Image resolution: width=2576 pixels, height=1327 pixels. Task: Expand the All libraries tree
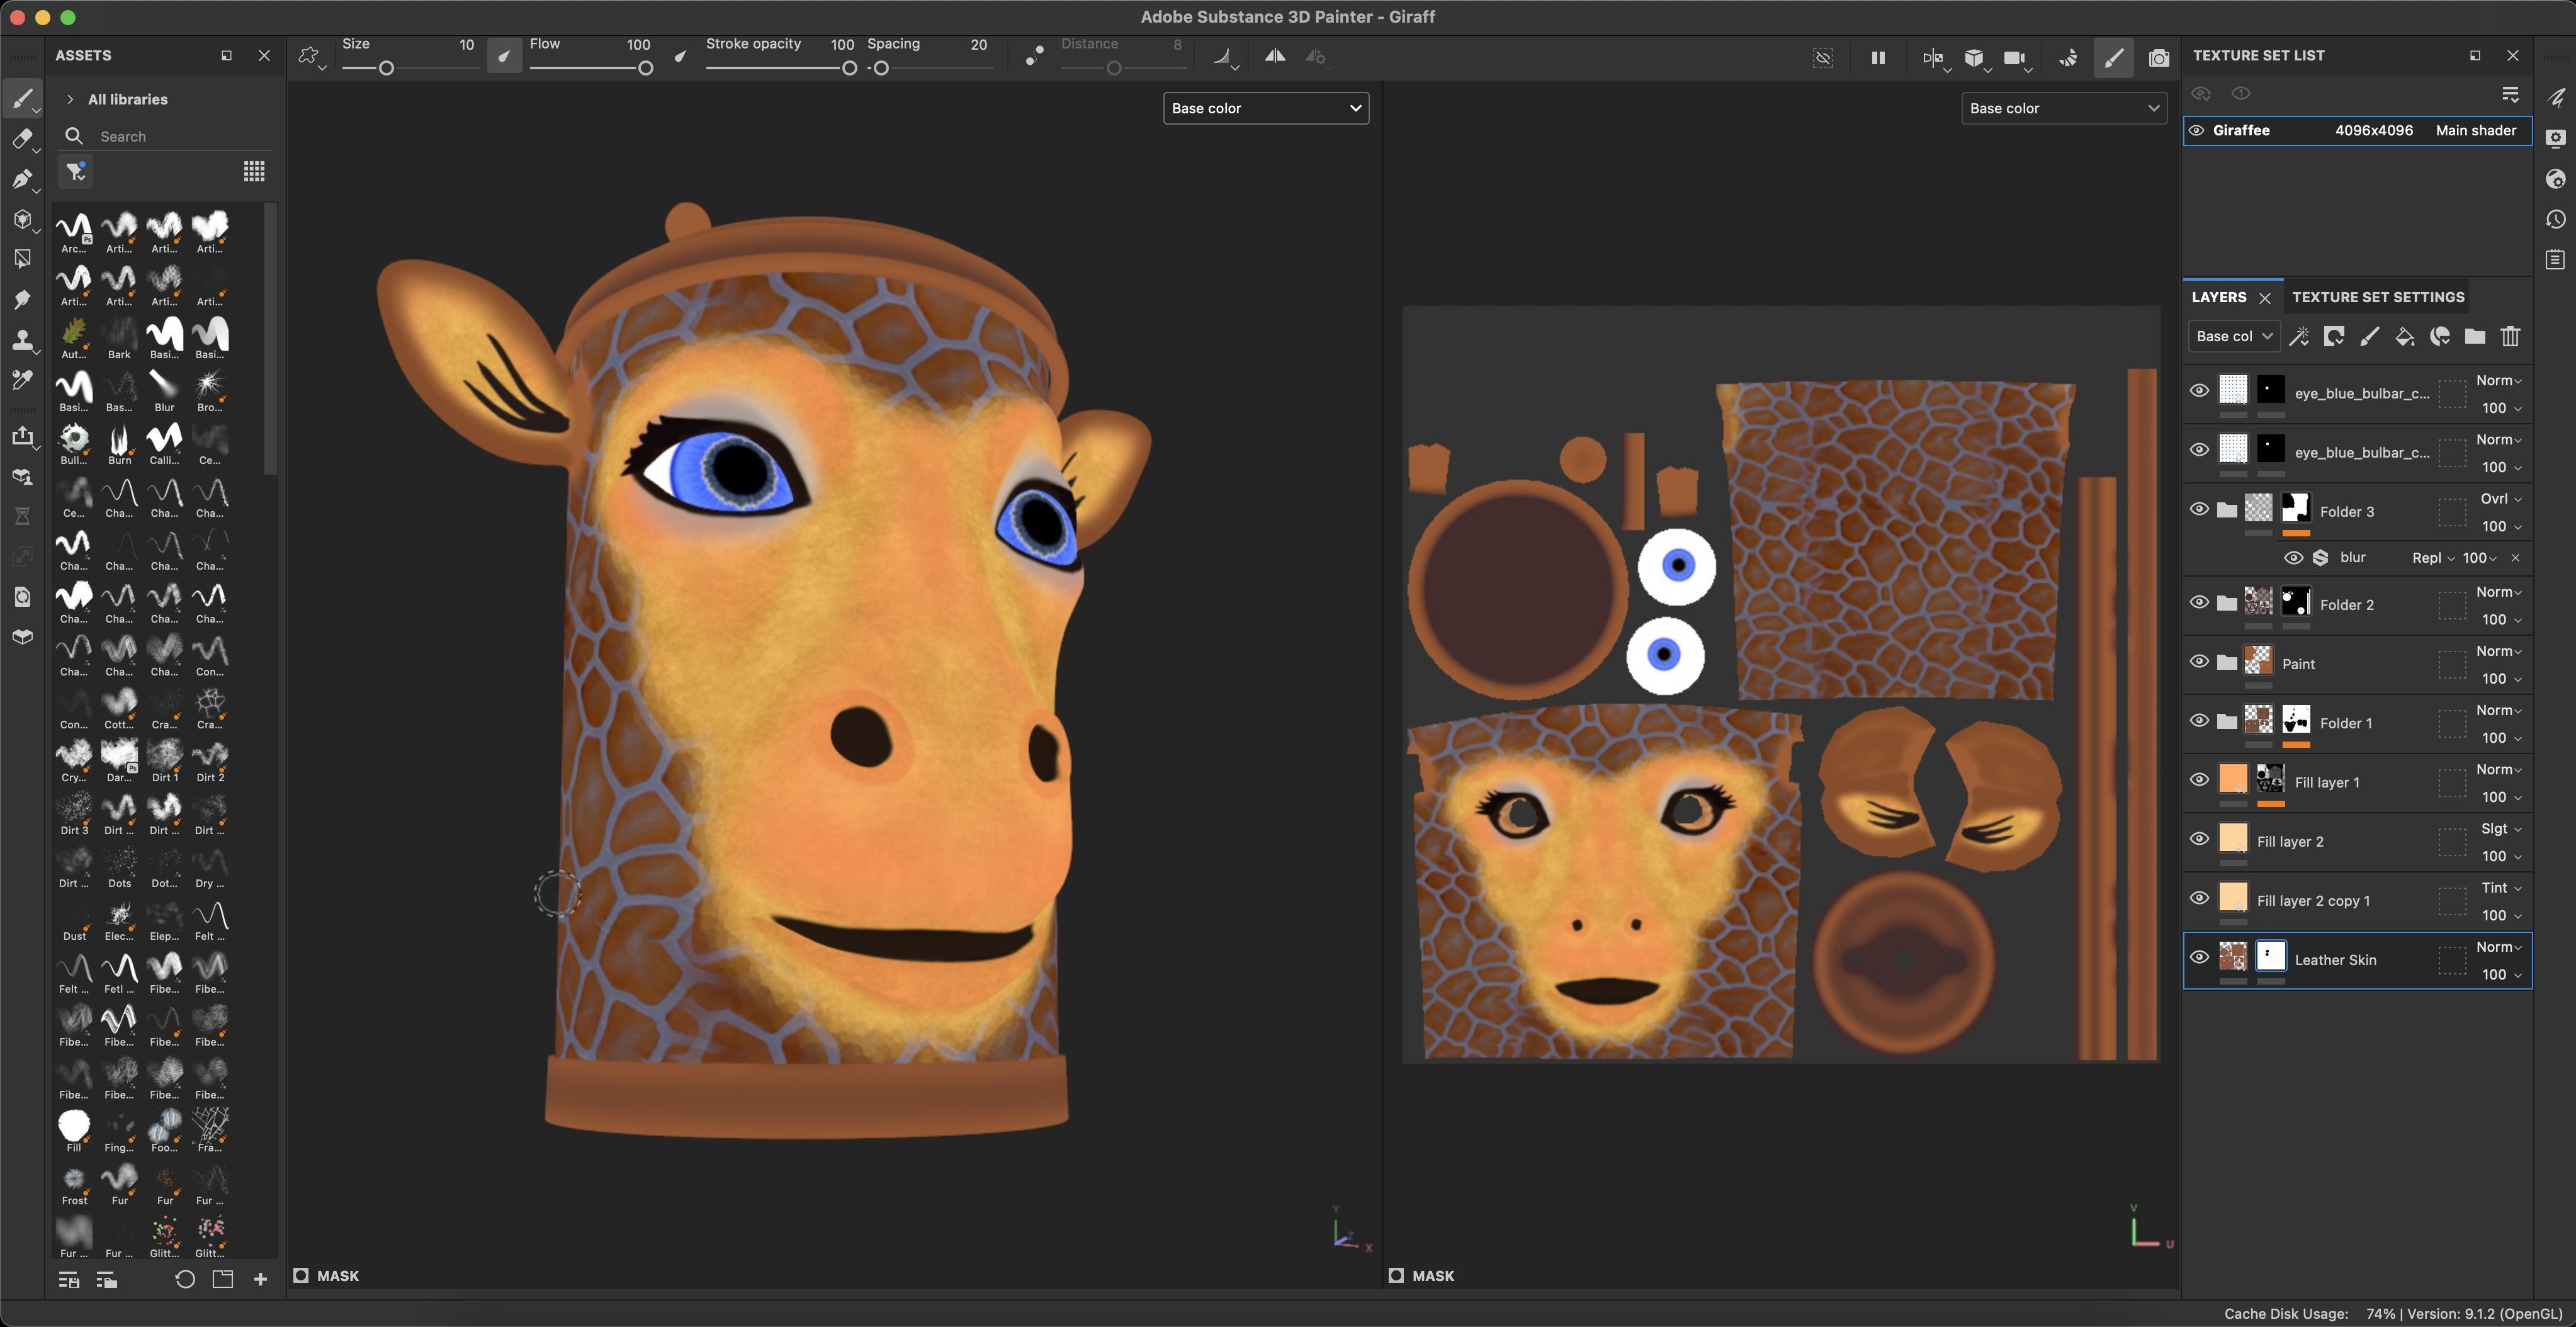[69, 99]
